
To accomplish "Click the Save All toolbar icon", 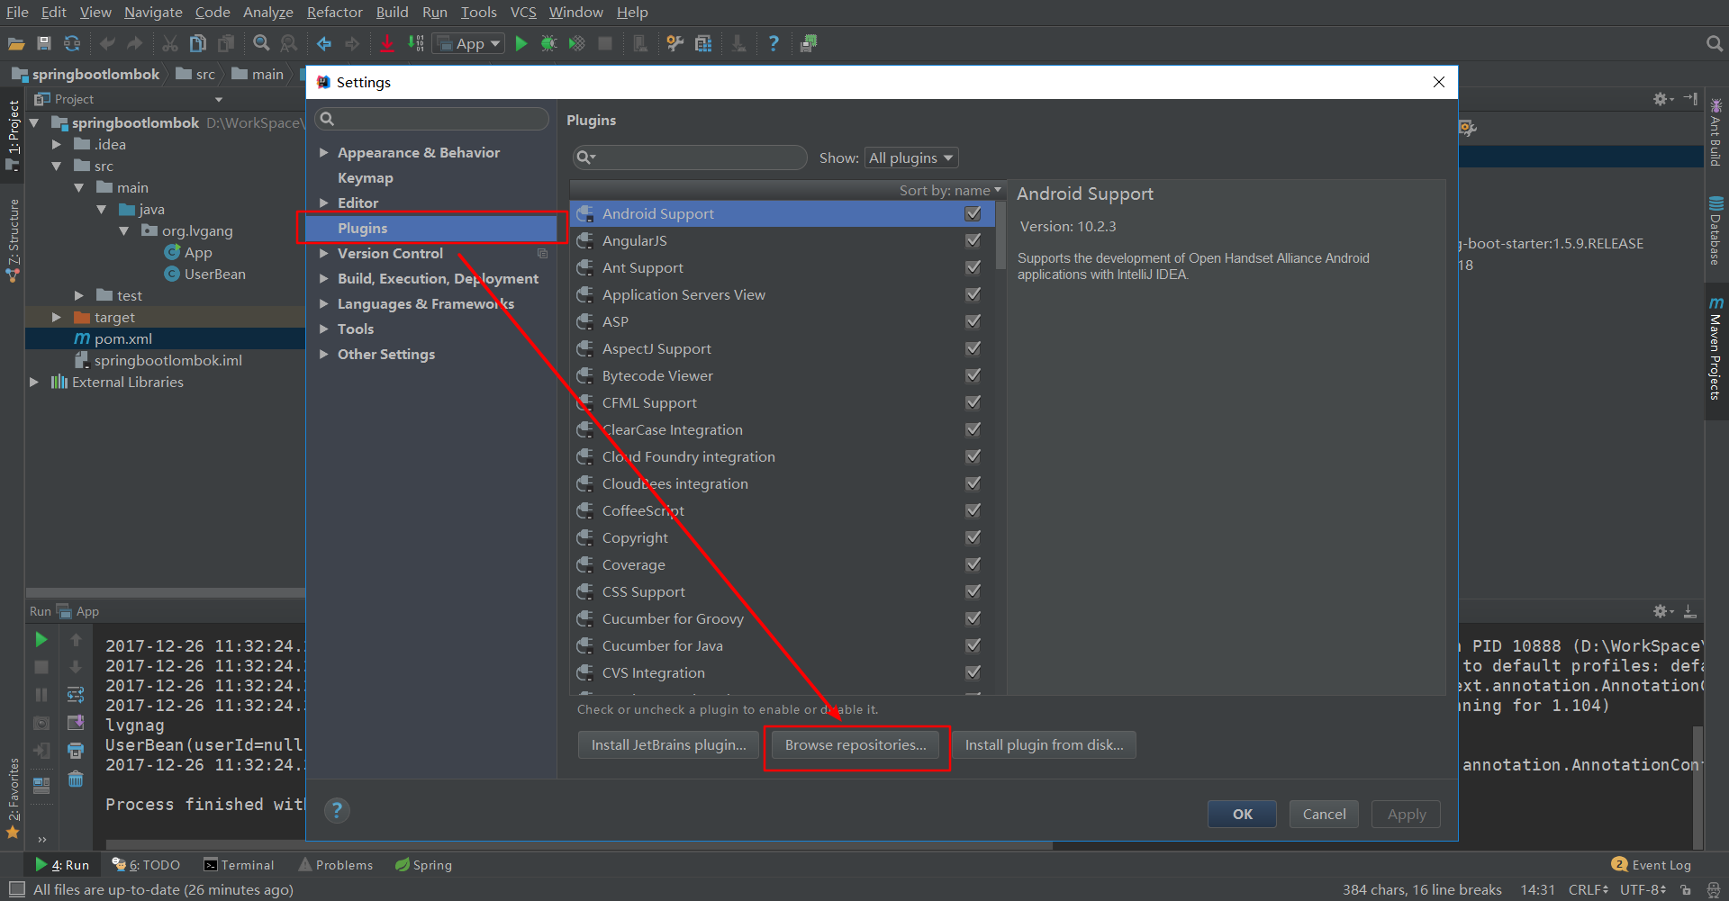I will click(x=44, y=43).
